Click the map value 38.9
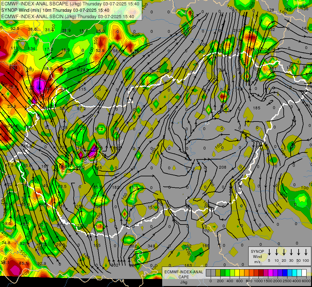Screen dimensions: 312x287 66,31
